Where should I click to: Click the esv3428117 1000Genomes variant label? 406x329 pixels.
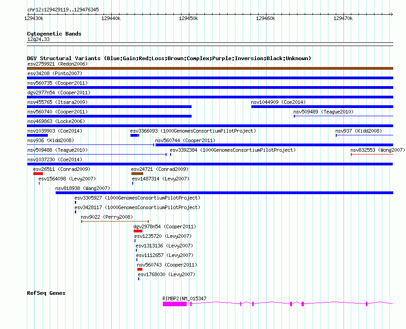pos(137,207)
